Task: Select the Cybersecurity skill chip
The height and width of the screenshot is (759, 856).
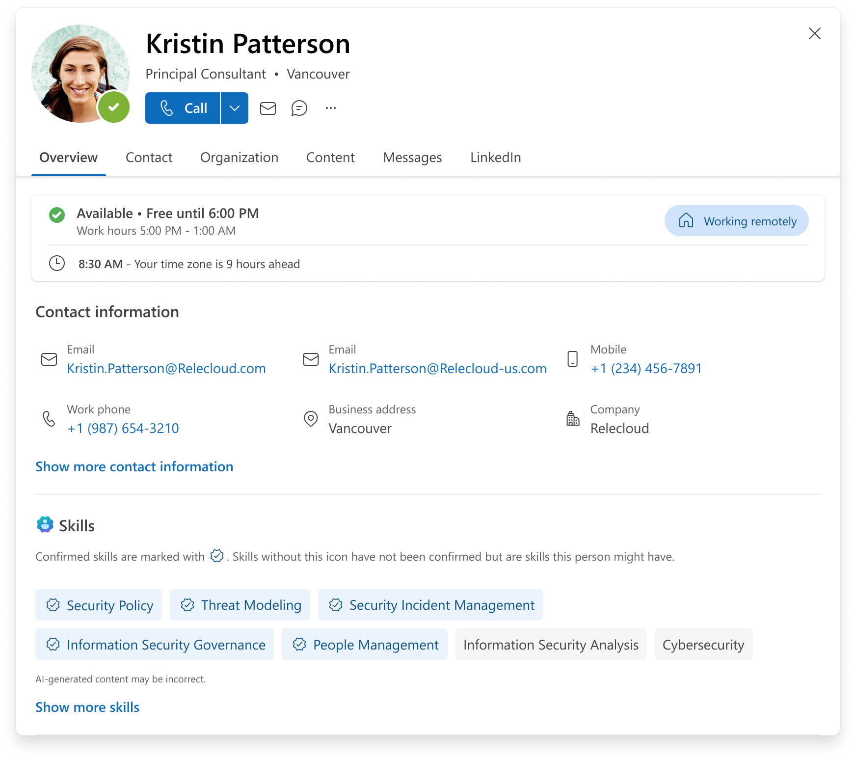Action: pyautogui.click(x=703, y=645)
